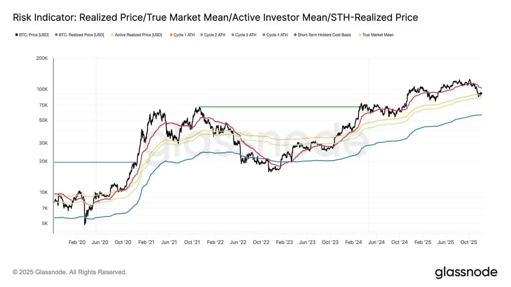Toggle the Cycle 2 ATH legend item
511x287 pixels.
tap(212, 35)
